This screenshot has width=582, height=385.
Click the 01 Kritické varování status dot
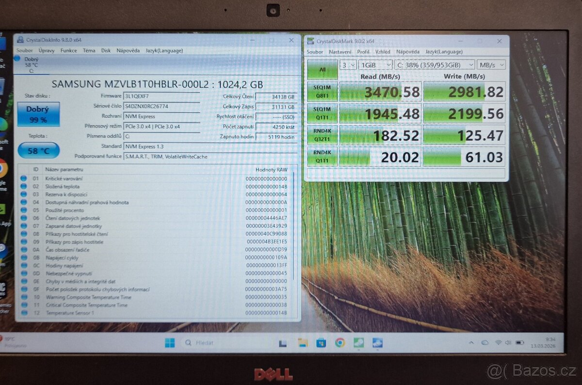[x=23, y=178]
